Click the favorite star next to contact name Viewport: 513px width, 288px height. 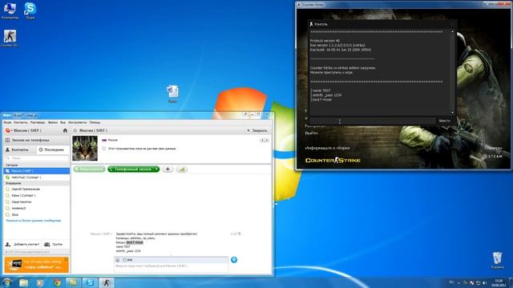[75, 130]
